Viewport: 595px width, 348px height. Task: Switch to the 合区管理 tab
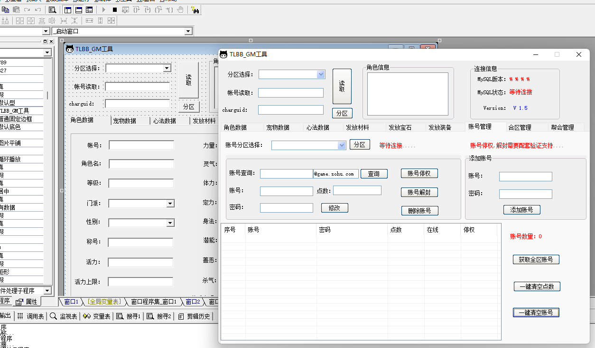tap(520, 127)
